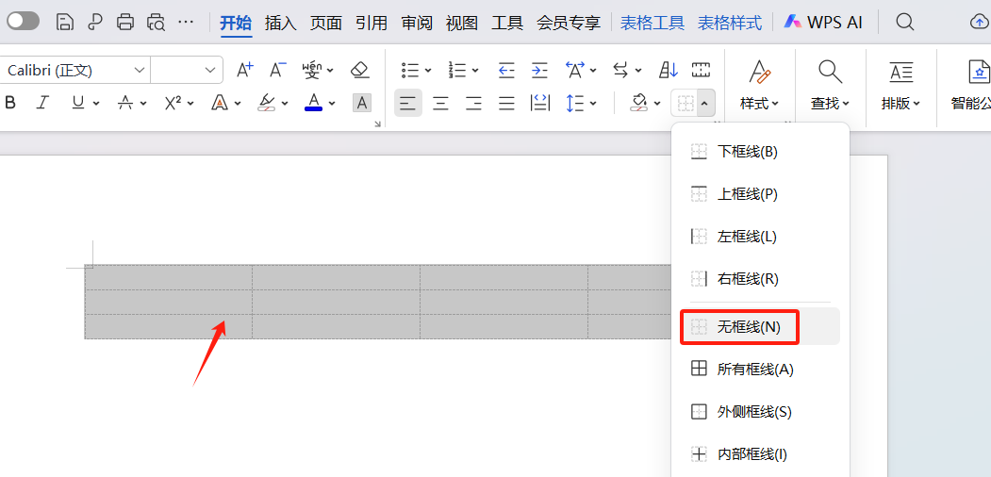Click the increase font size icon
This screenshot has width=991, height=477.
click(x=244, y=70)
